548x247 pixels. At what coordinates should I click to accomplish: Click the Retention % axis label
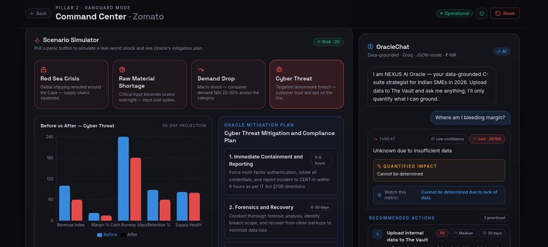[159, 225]
